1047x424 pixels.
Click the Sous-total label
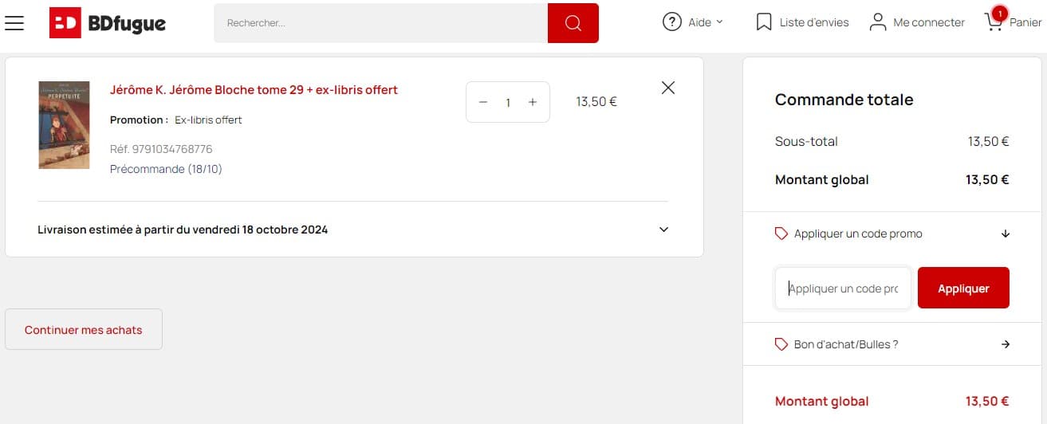click(806, 141)
